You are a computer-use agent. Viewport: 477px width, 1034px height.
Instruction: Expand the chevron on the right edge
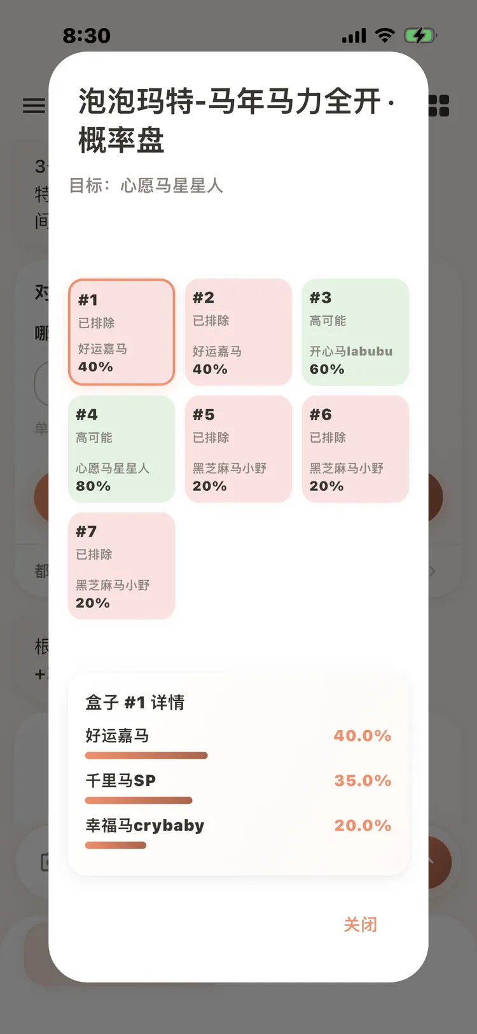432,571
